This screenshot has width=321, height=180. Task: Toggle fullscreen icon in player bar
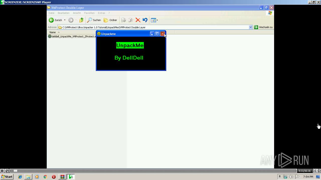coord(314,171)
